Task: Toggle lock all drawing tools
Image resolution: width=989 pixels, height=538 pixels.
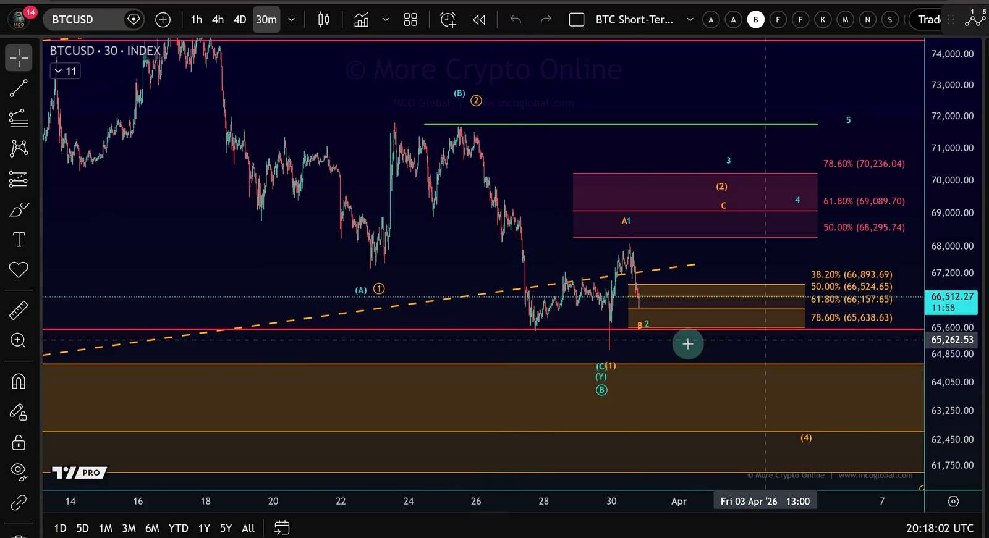Action: pyautogui.click(x=19, y=442)
